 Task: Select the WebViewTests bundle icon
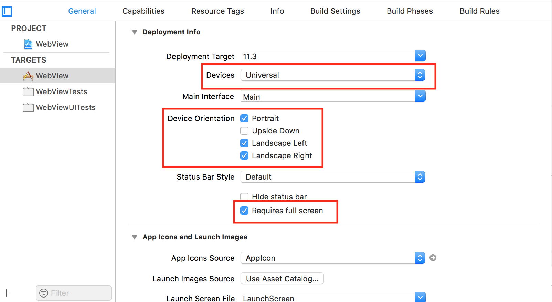[x=28, y=91]
